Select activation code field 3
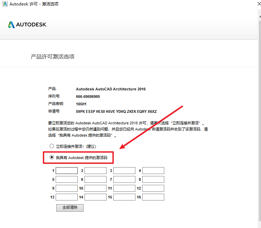The image size is (261, 228). pos(124,171)
